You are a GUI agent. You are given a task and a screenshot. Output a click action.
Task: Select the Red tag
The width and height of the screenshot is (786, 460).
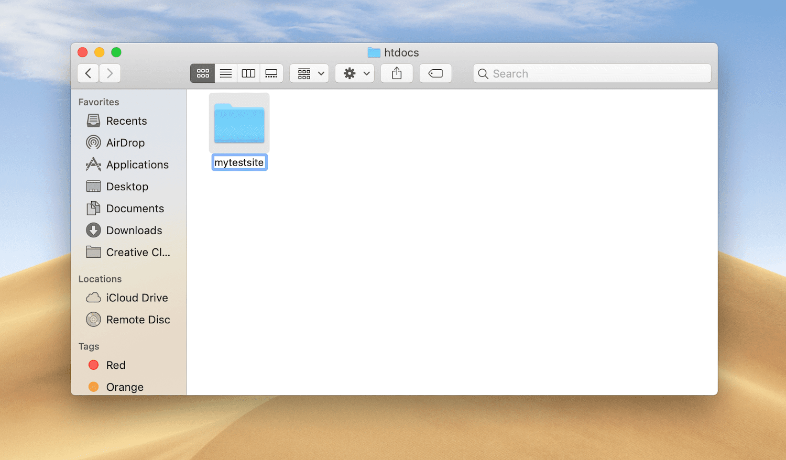(x=116, y=365)
